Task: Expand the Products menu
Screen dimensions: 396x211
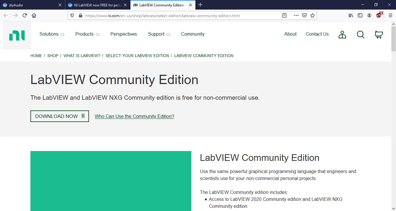Action: coord(87,34)
